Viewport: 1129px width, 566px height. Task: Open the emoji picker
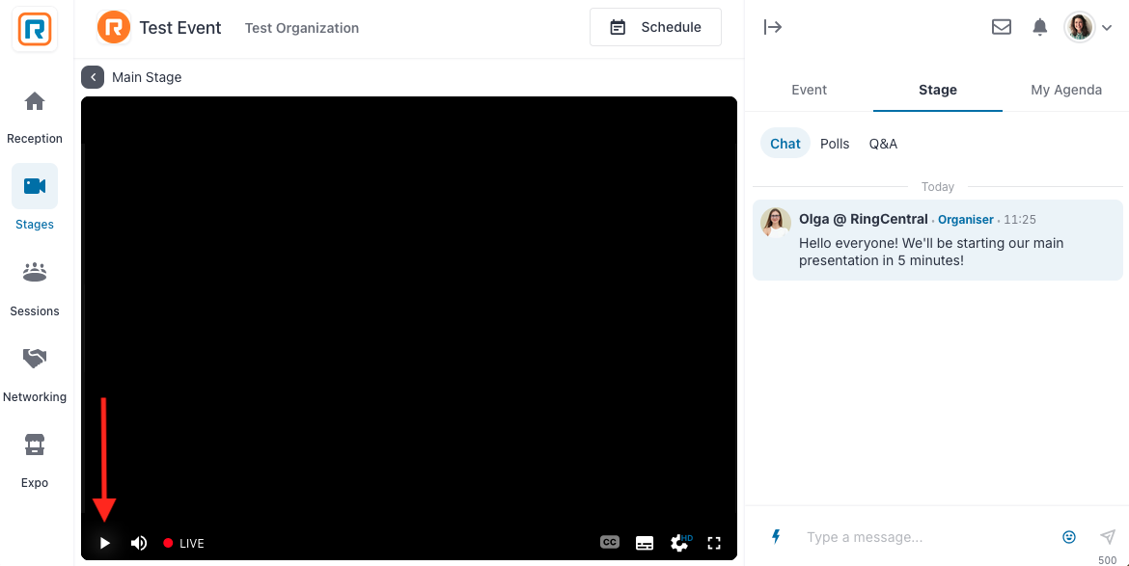(x=1069, y=536)
